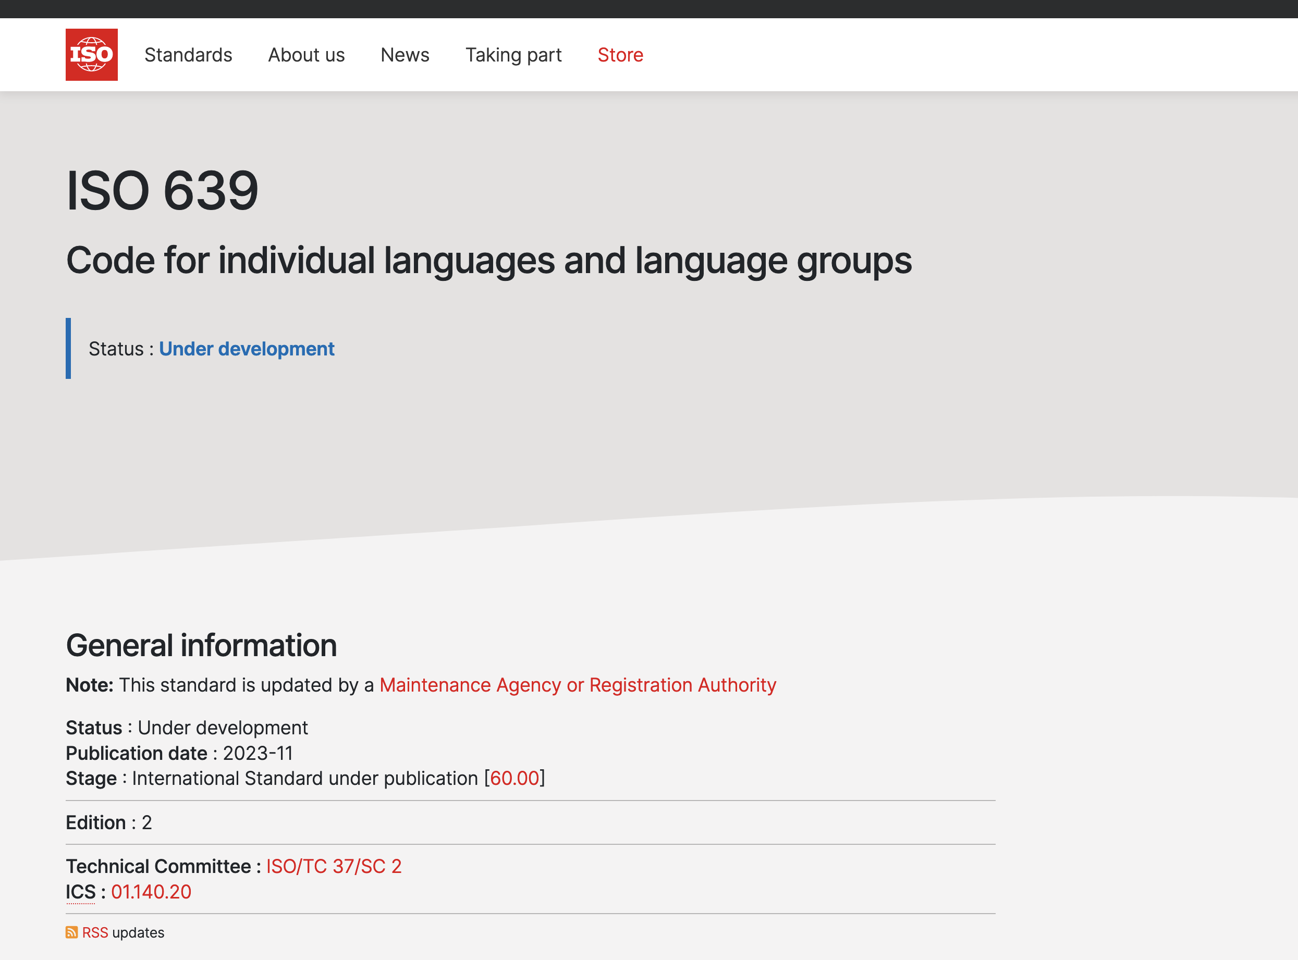
Task: Open Maintenance Agency or Registration Authority link
Action: [x=578, y=685]
